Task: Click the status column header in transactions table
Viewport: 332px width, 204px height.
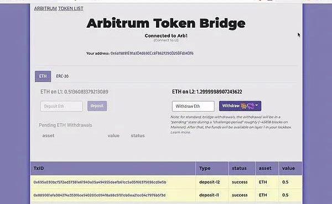Action: point(239,168)
